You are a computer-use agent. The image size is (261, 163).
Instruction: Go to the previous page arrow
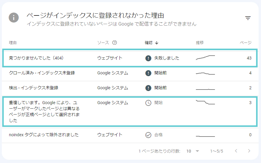click(x=236, y=151)
